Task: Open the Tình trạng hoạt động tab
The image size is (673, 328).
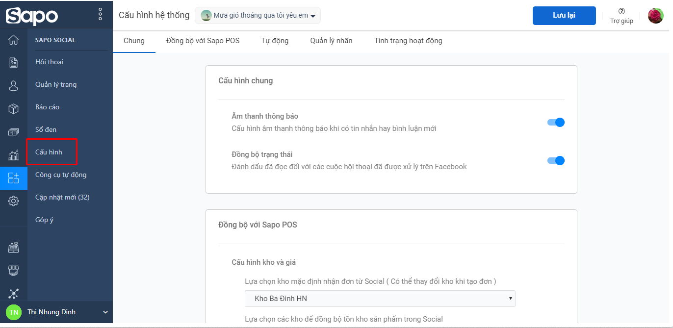Action: pyautogui.click(x=408, y=41)
